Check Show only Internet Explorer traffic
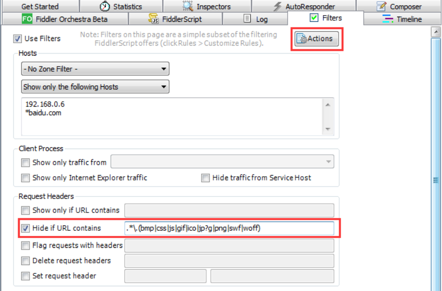 (25, 178)
